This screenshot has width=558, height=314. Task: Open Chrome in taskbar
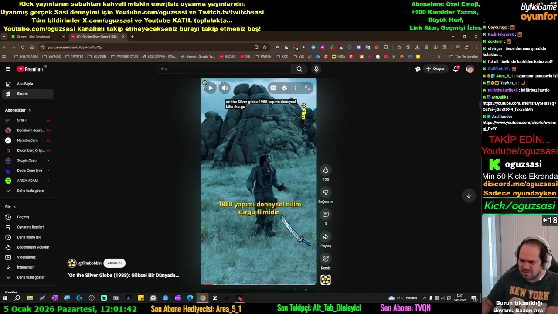[x=202, y=298]
